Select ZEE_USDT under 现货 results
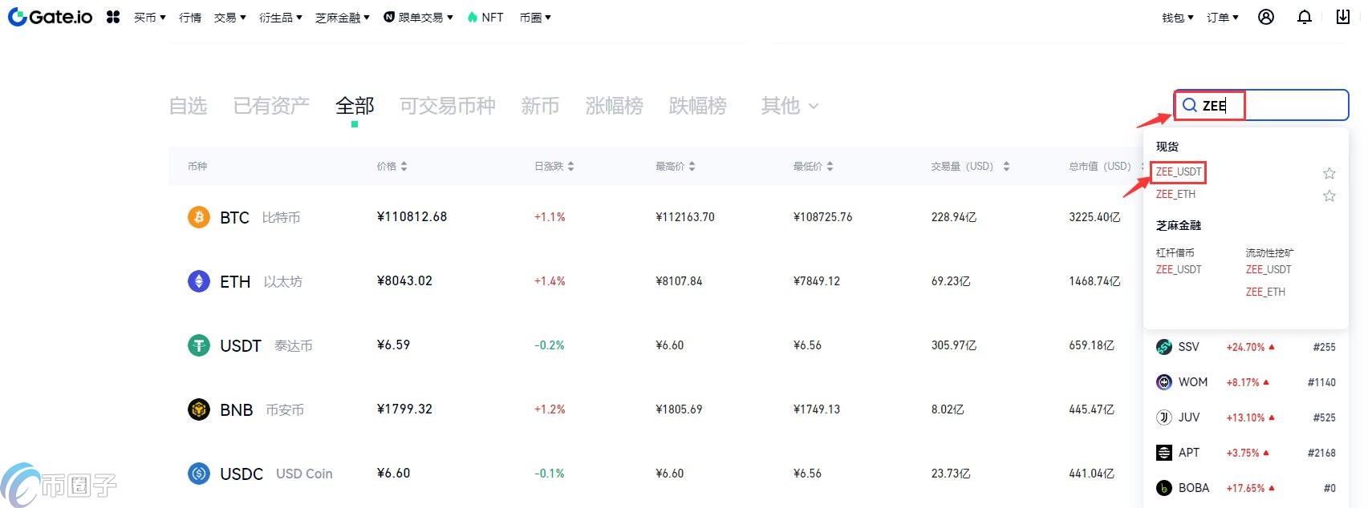 (x=1178, y=171)
